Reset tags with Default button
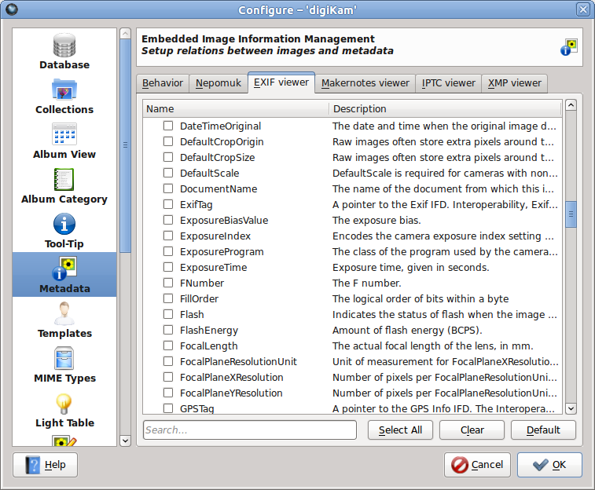Image resolution: width=595 pixels, height=490 pixels. click(543, 430)
